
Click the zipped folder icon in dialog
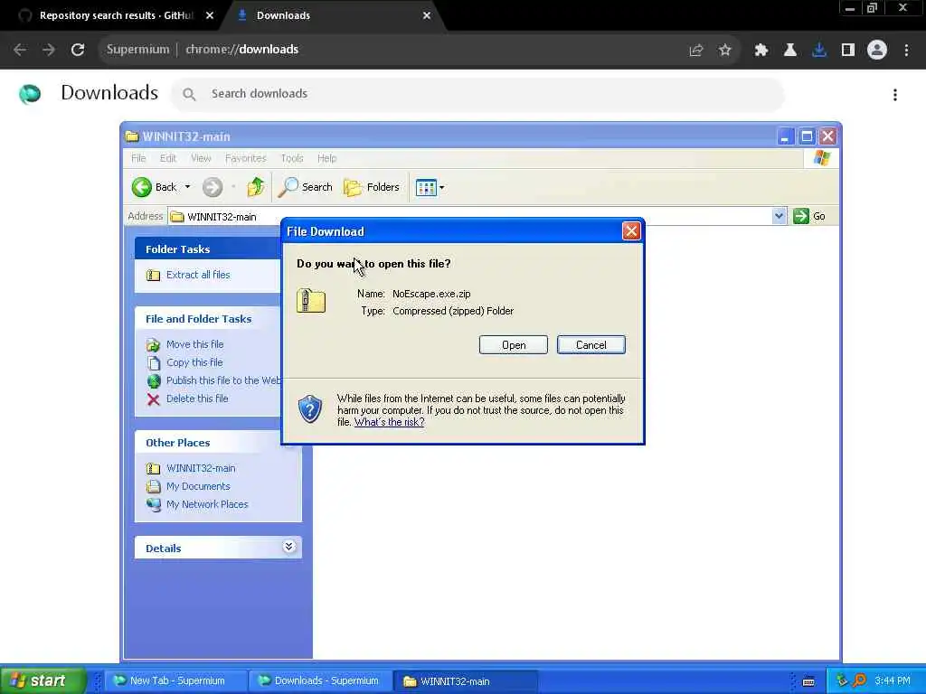click(x=311, y=301)
